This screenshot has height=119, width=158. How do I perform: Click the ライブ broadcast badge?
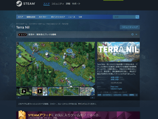coord(22,35)
